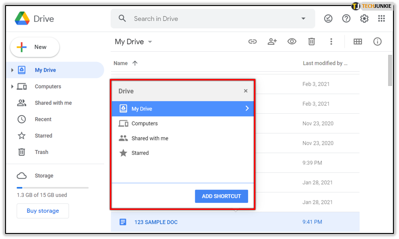399x239 pixels.
Task: Click the Remove trash icon in the toolbar
Action: 311,42
